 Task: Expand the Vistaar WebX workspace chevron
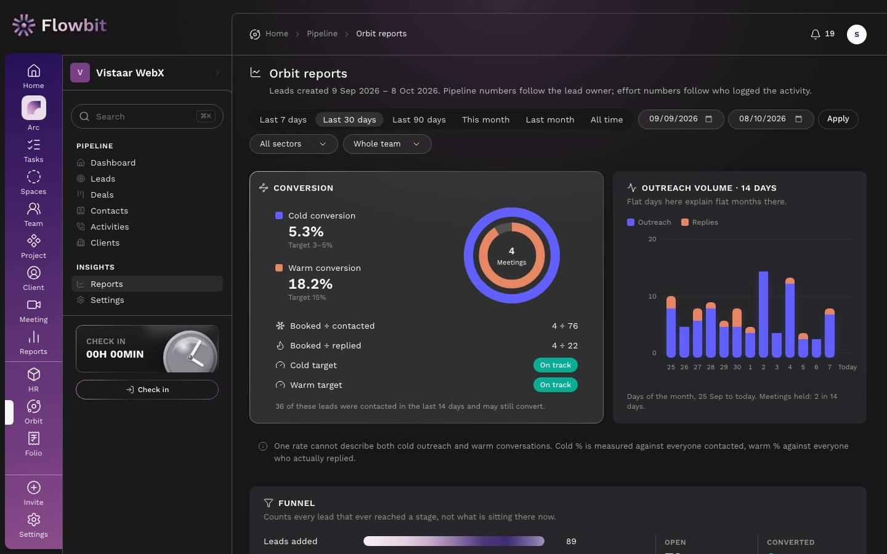click(217, 73)
